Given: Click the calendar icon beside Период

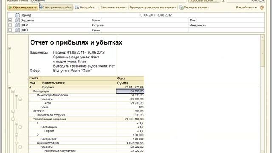Looking at the screenshot, I should (17, 15).
